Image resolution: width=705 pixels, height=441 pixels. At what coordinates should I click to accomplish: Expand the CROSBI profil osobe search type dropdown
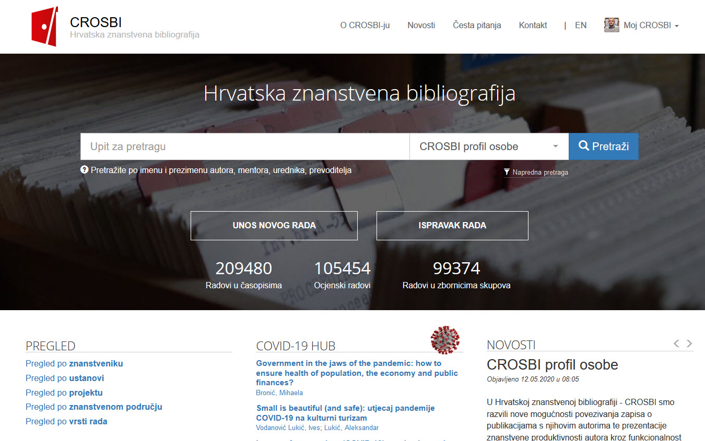(x=489, y=146)
